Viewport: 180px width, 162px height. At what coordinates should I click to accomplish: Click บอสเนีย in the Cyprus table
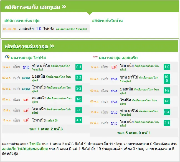(38, 77)
